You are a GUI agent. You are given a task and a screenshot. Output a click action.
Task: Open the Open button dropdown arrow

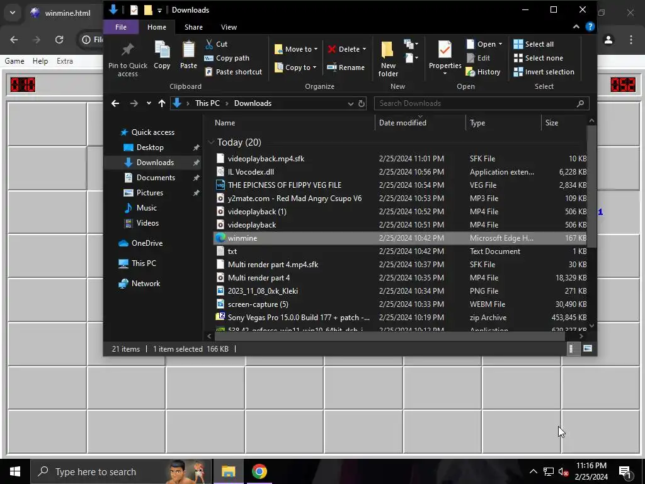click(500, 44)
